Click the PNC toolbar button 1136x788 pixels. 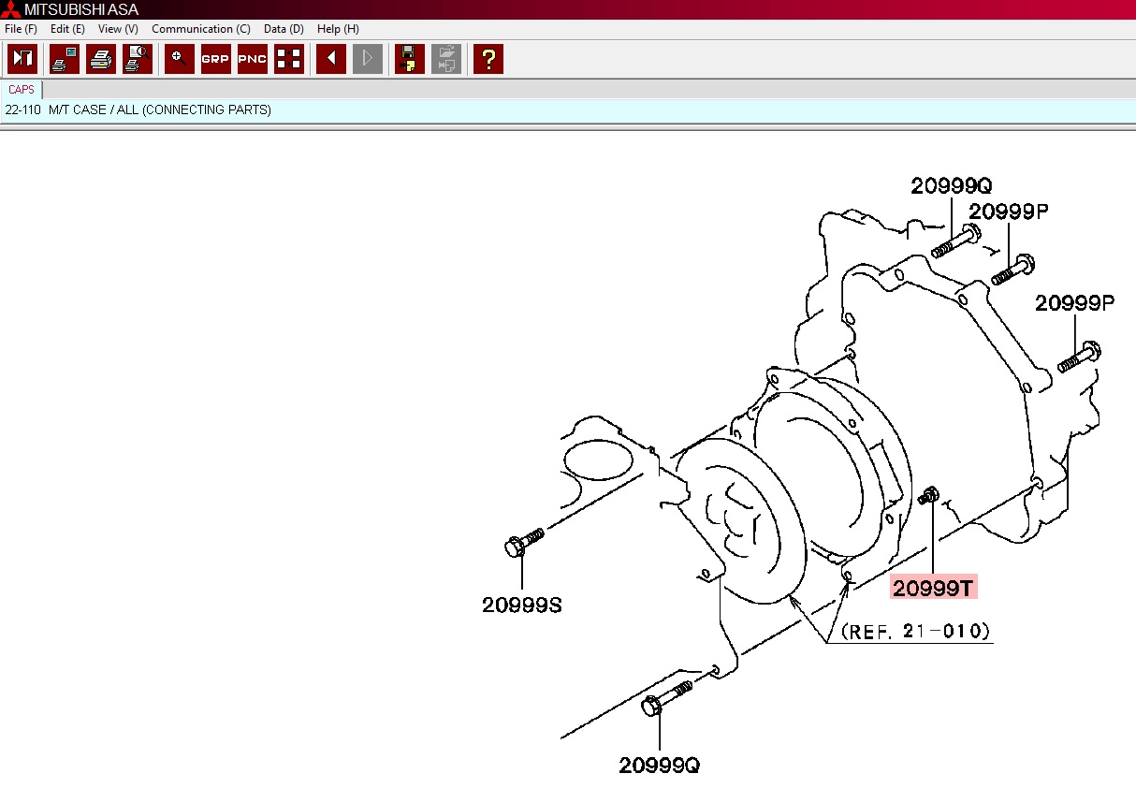[253, 59]
